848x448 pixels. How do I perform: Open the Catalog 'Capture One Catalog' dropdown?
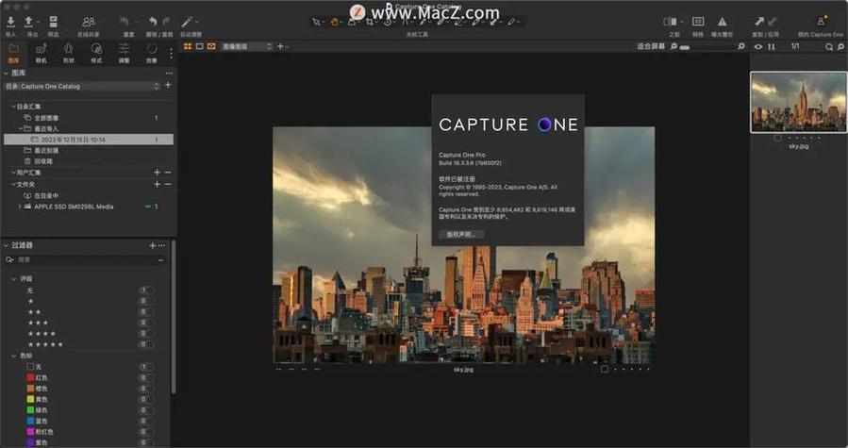click(82, 86)
